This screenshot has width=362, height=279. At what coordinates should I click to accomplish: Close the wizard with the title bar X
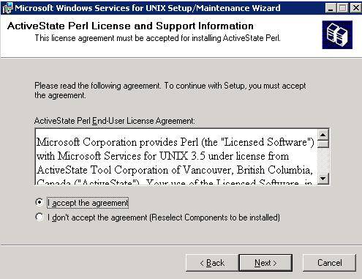click(x=355, y=8)
